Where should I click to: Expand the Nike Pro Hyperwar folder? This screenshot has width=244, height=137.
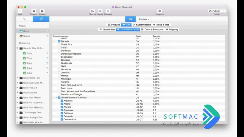click(x=17, y=102)
